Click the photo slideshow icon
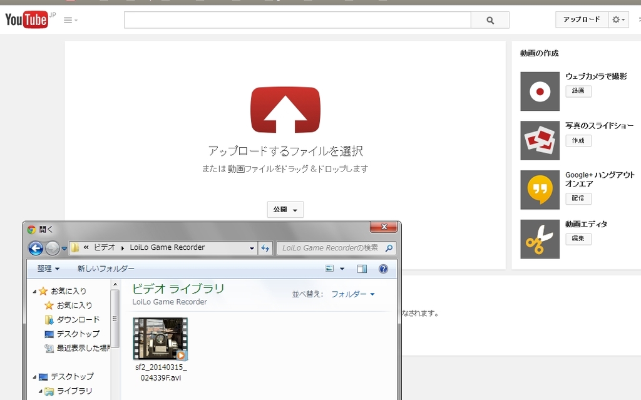Viewport: 641px width, 400px height. click(540, 140)
